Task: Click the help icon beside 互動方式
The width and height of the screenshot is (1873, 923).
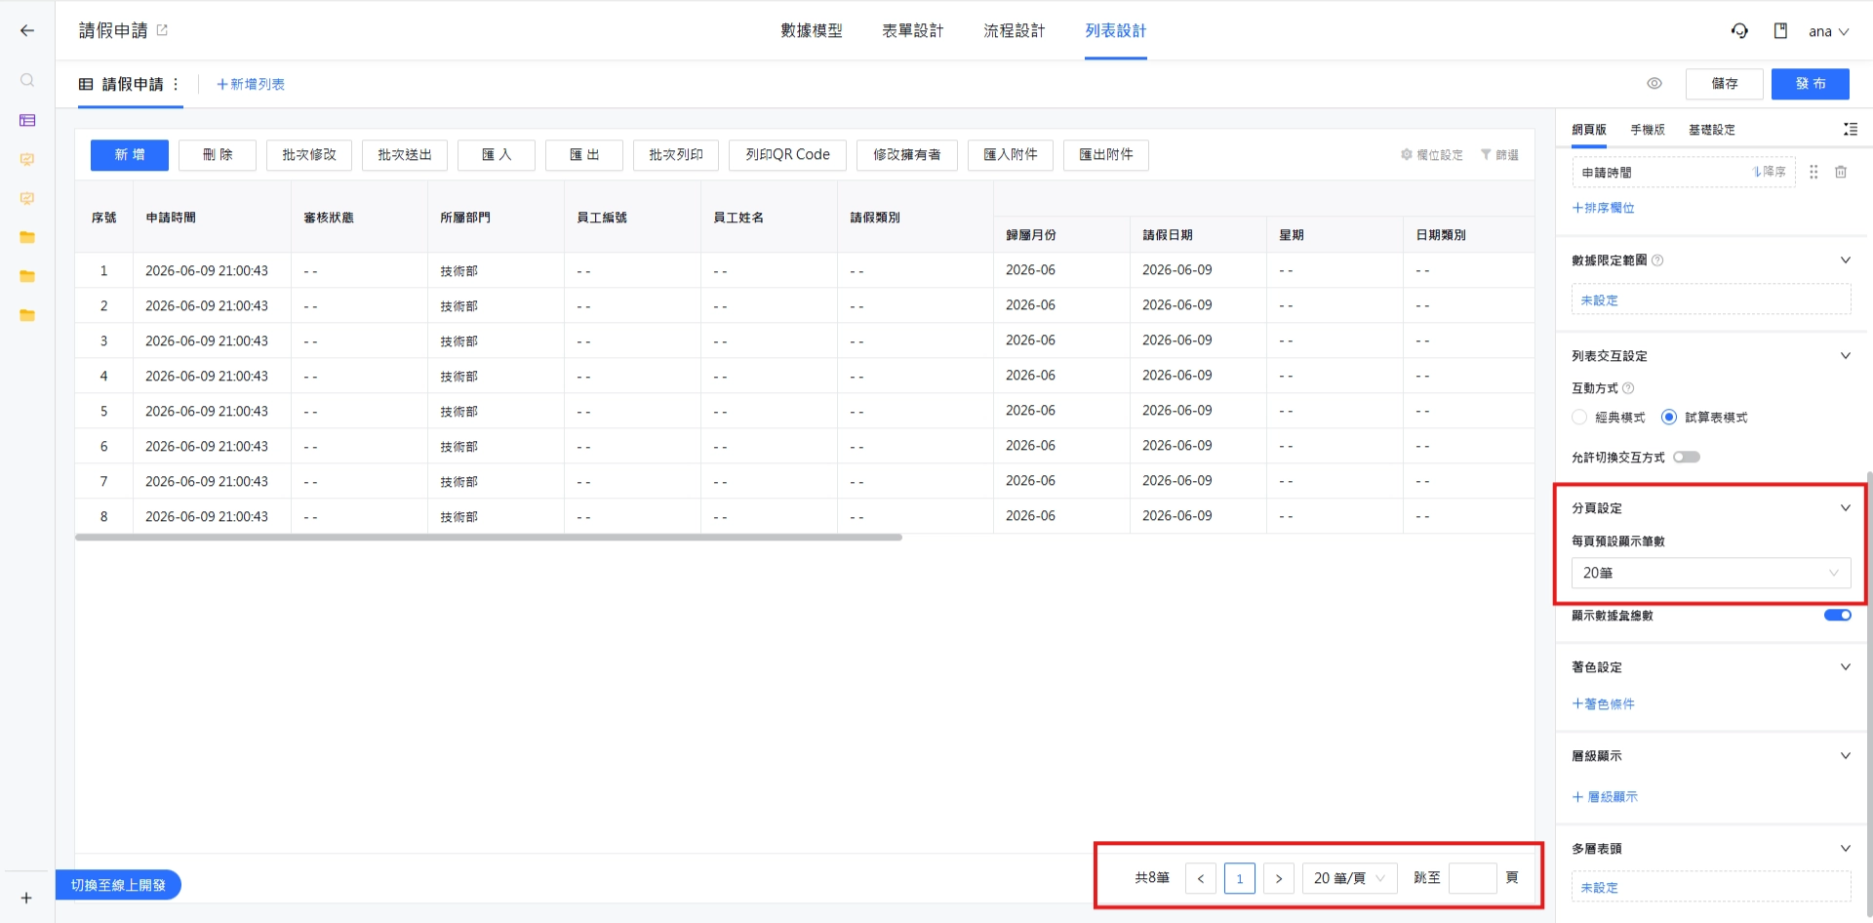Action: tap(1628, 388)
